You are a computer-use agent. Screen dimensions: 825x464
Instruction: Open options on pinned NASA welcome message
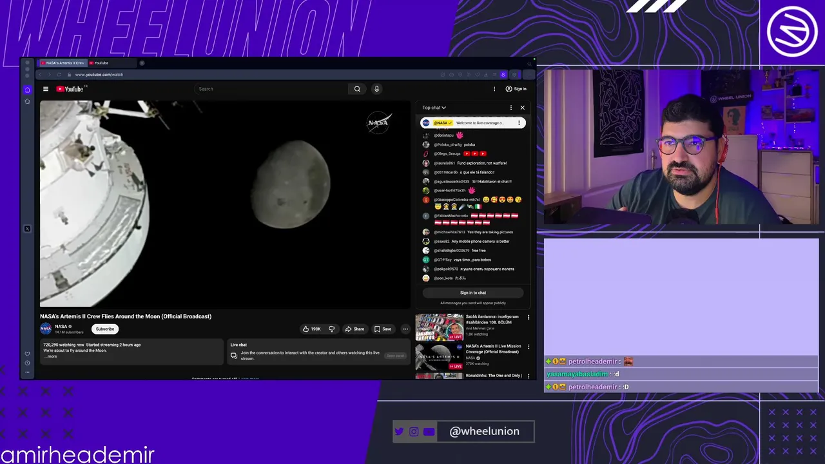pos(519,123)
